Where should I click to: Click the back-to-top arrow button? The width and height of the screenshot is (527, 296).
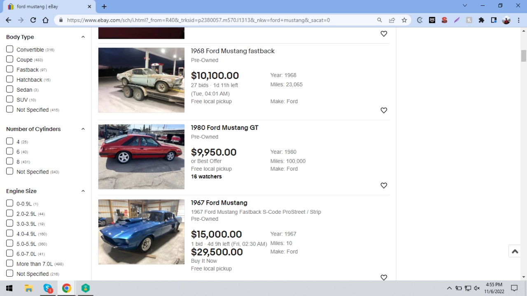[x=515, y=251]
